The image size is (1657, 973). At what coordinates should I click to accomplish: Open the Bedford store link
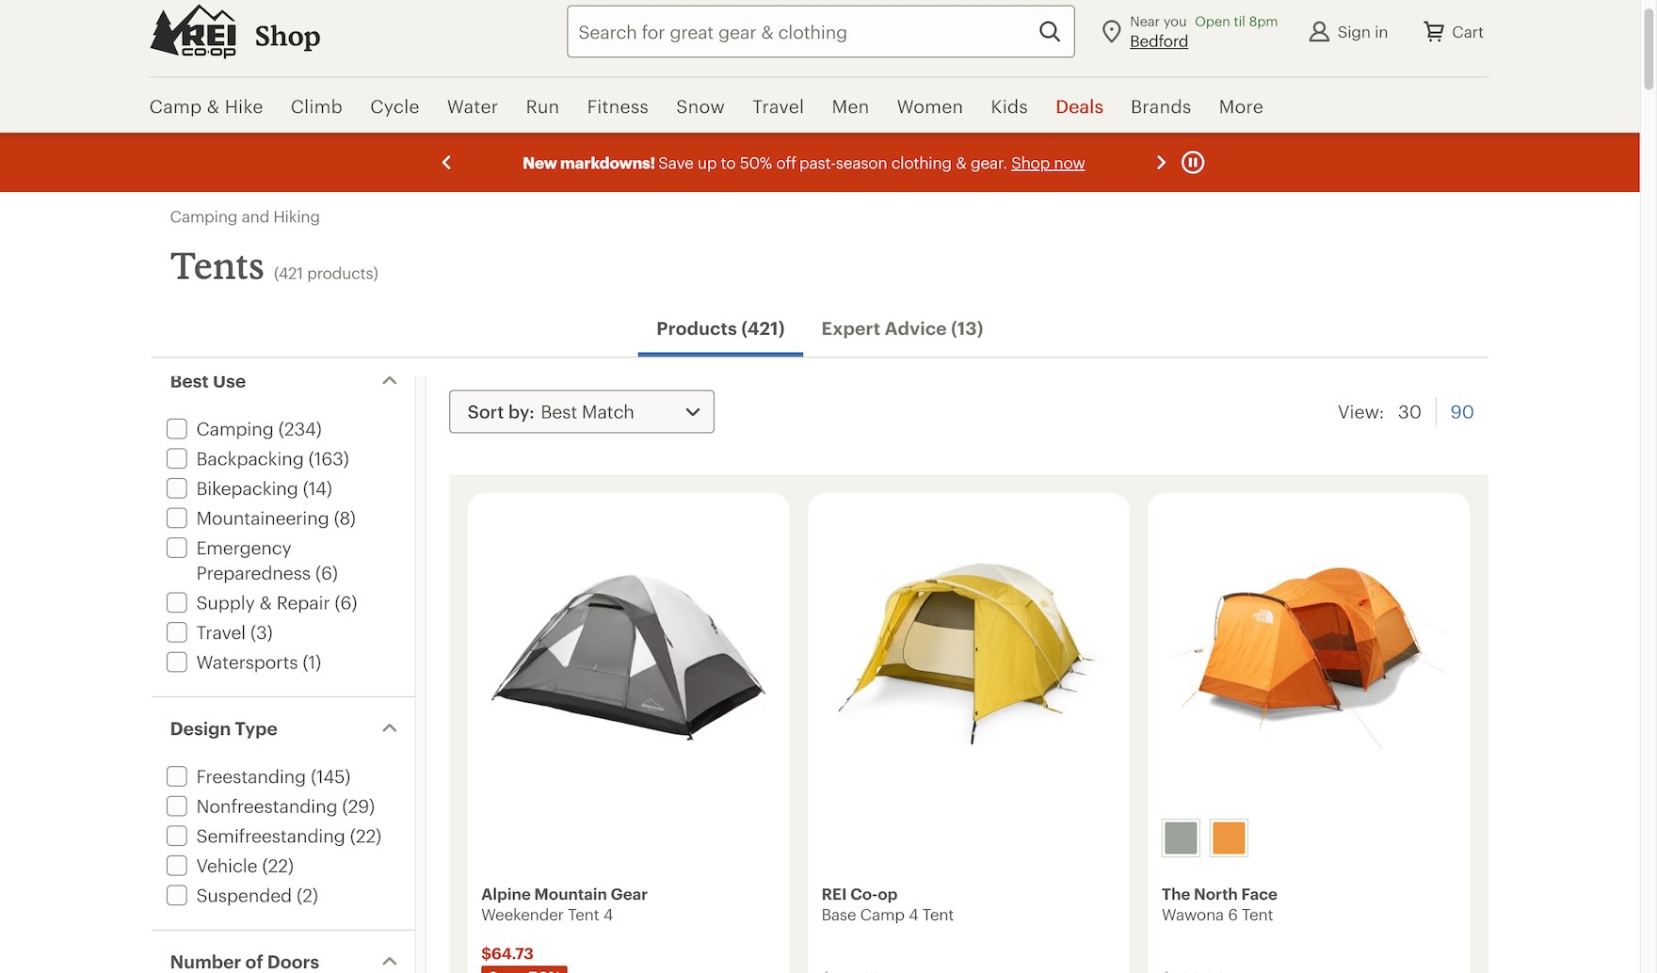tap(1158, 42)
